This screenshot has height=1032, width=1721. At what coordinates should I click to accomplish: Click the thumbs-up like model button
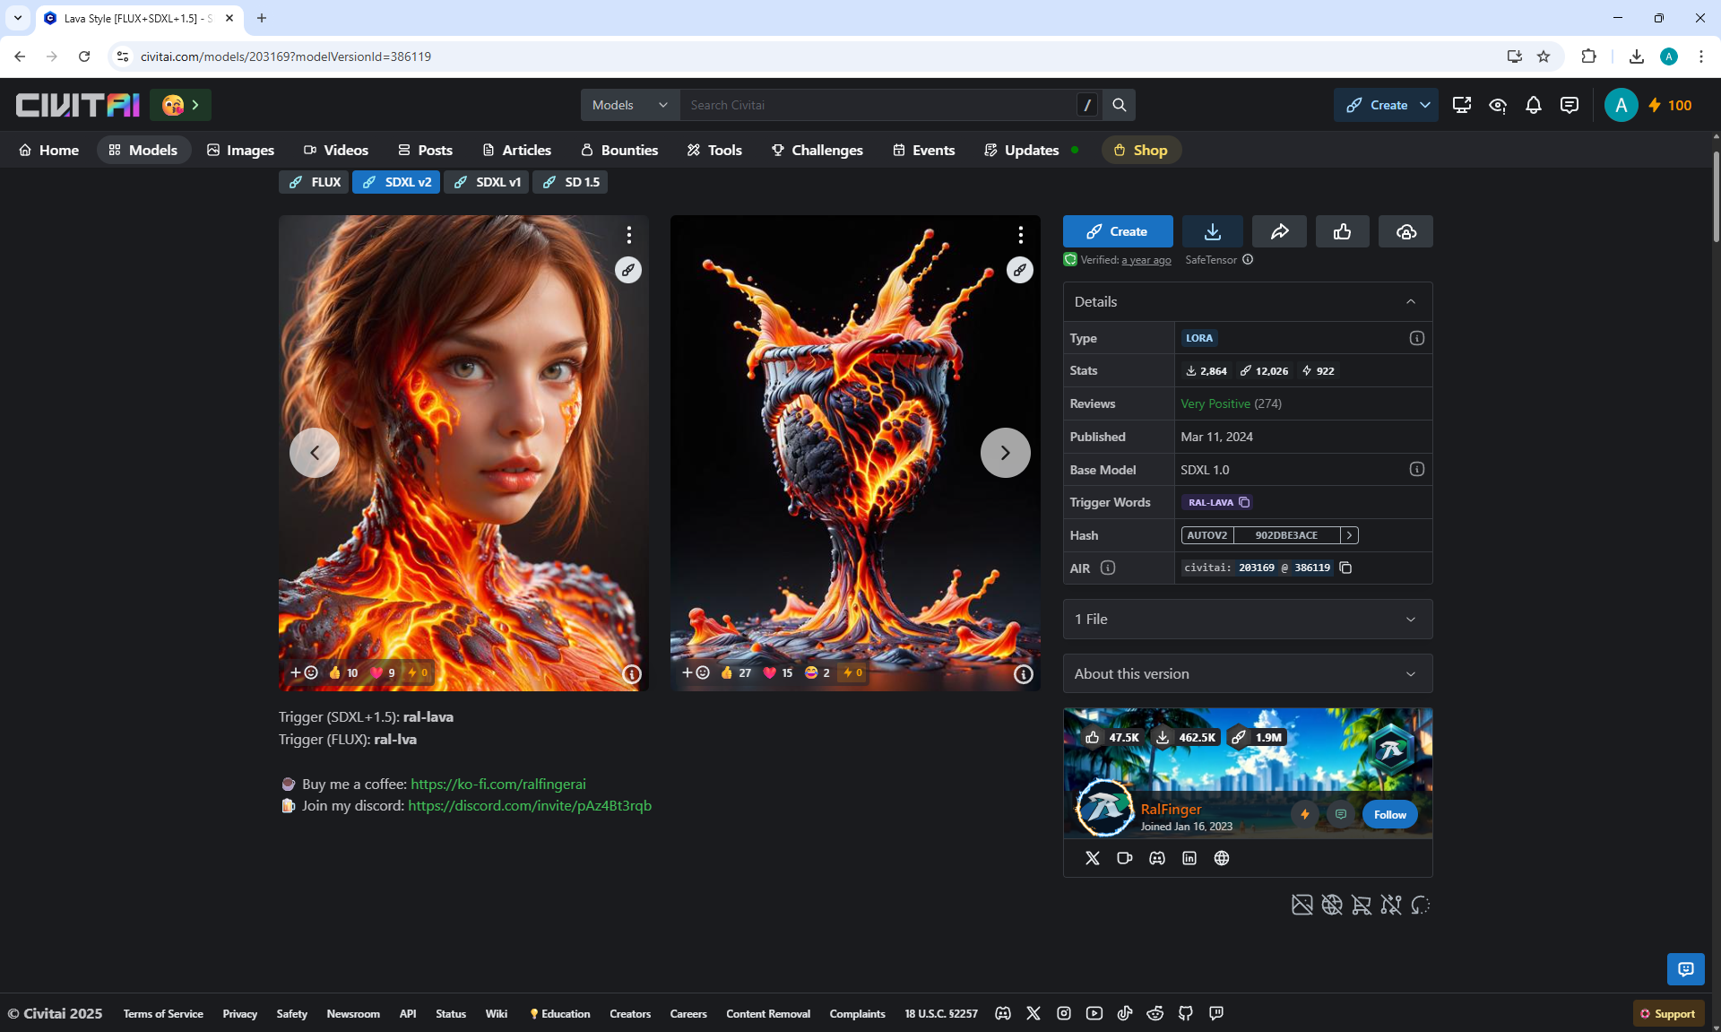(x=1342, y=231)
